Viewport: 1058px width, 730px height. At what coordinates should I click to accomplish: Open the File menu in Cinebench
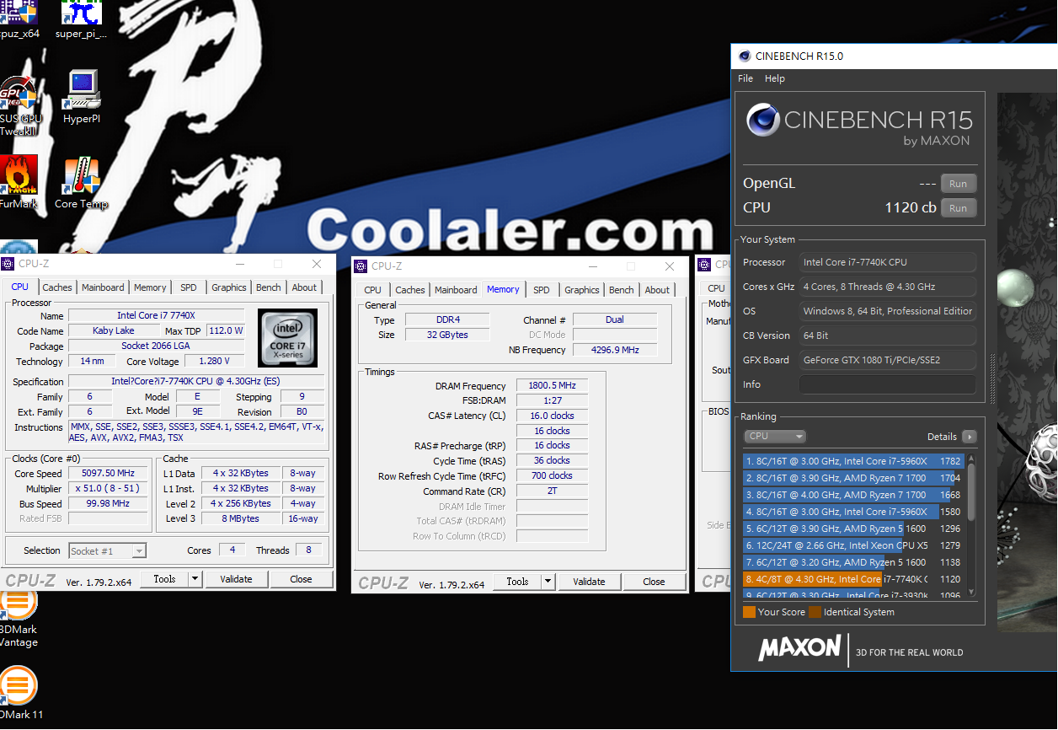point(745,78)
